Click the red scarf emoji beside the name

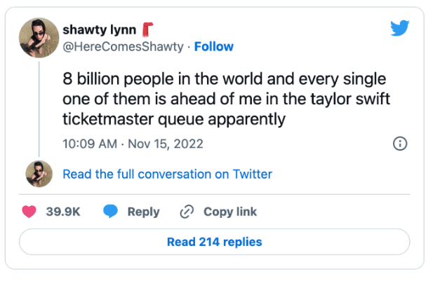(147, 29)
